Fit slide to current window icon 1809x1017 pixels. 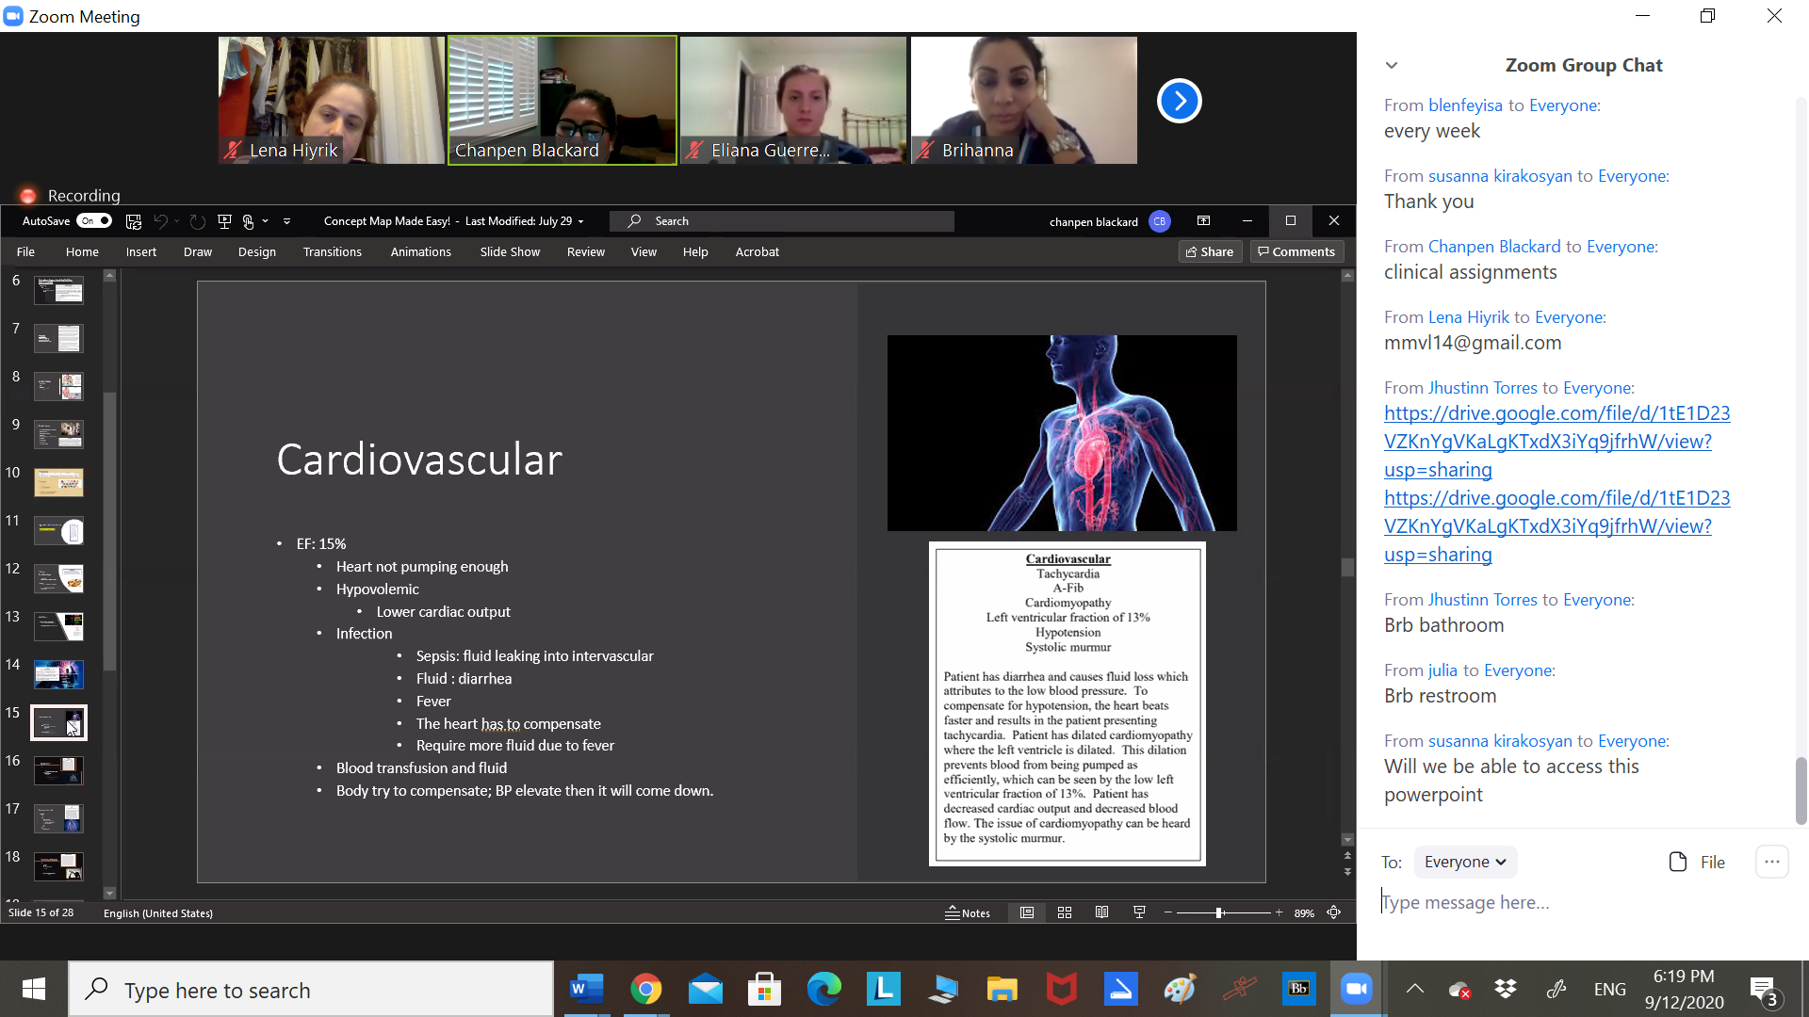[x=1334, y=912]
